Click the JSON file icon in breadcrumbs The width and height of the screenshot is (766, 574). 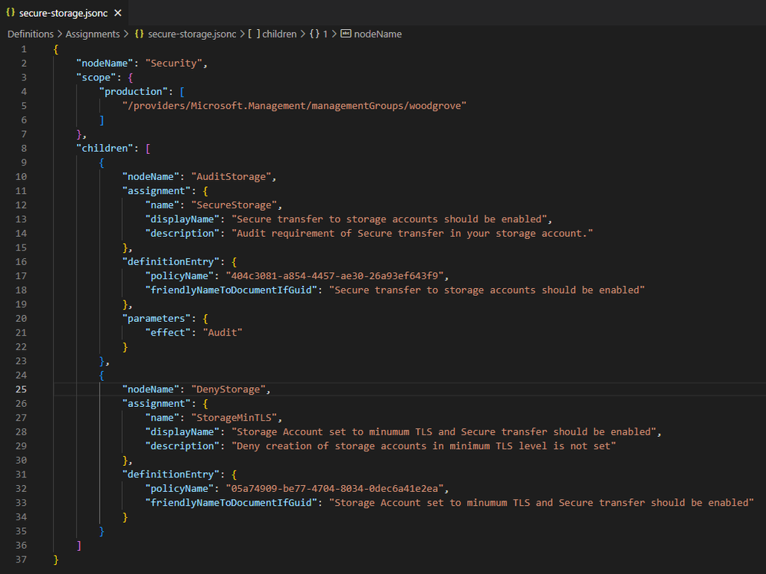click(x=140, y=34)
